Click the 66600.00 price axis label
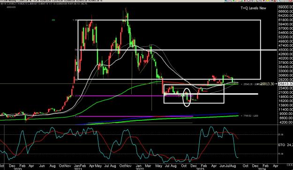This screenshot has height=170, width=293. [285, 11]
